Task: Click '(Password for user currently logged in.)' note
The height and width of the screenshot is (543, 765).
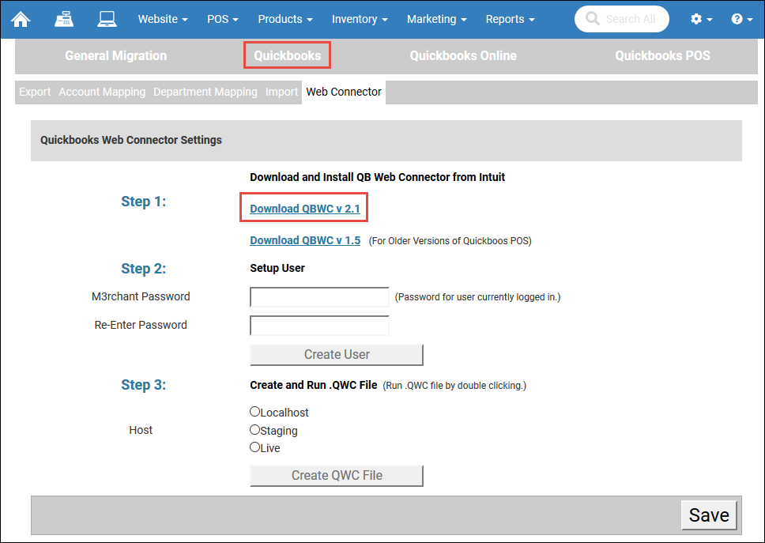Action: [477, 296]
